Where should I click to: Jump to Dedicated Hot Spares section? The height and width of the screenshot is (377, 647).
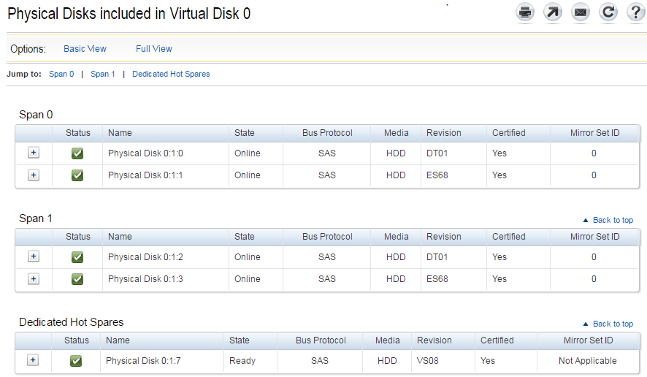171,74
